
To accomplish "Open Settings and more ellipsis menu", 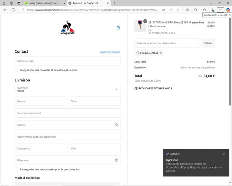I will pyautogui.click(x=220, y=10).
